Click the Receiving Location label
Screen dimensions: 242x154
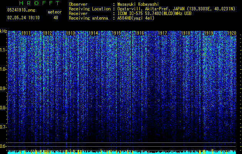[x=90, y=9]
